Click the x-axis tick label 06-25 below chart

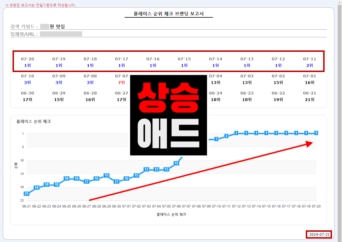(x=66, y=206)
